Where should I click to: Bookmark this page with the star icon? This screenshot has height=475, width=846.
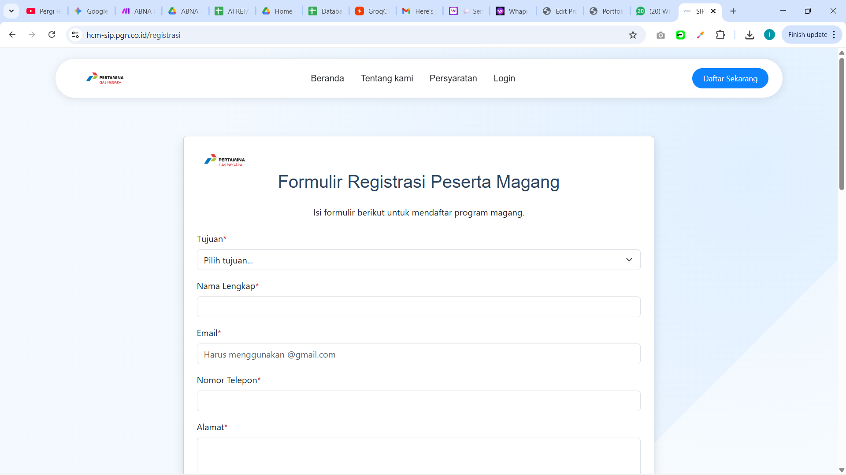[633, 35]
